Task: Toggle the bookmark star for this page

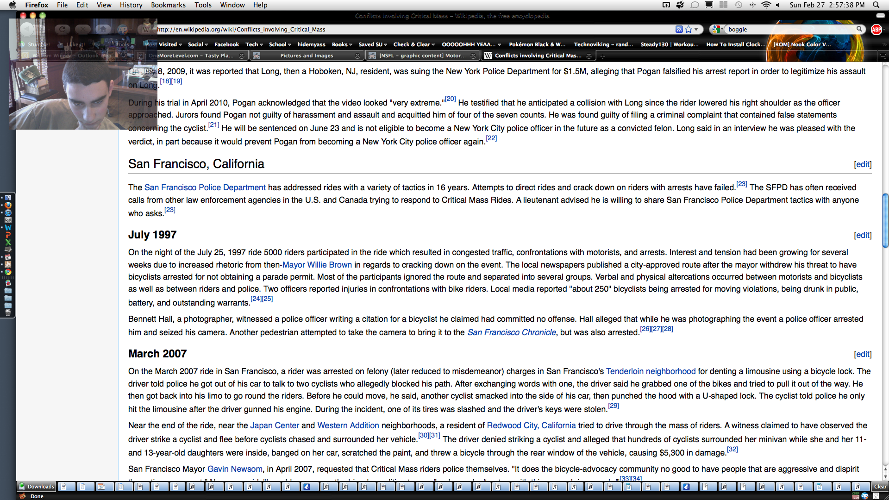Action: coord(689,29)
